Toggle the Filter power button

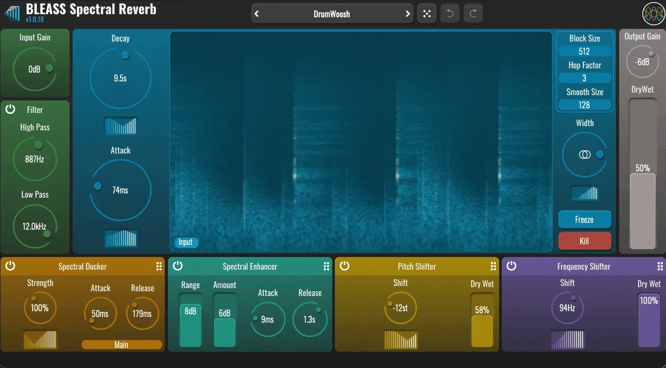click(10, 109)
